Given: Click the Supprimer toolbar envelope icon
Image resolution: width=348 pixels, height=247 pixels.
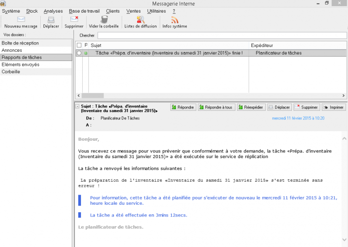Looking at the screenshot, I should (x=74, y=19).
